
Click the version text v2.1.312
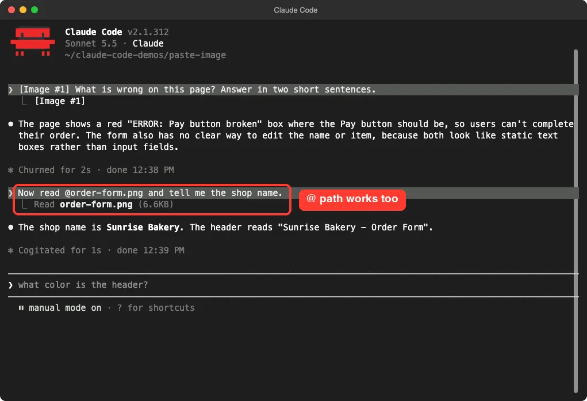[x=148, y=32]
